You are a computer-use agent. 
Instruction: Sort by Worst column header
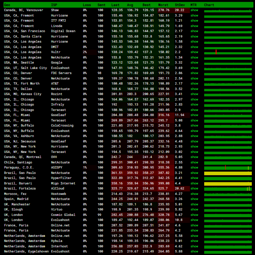pos(163,5)
